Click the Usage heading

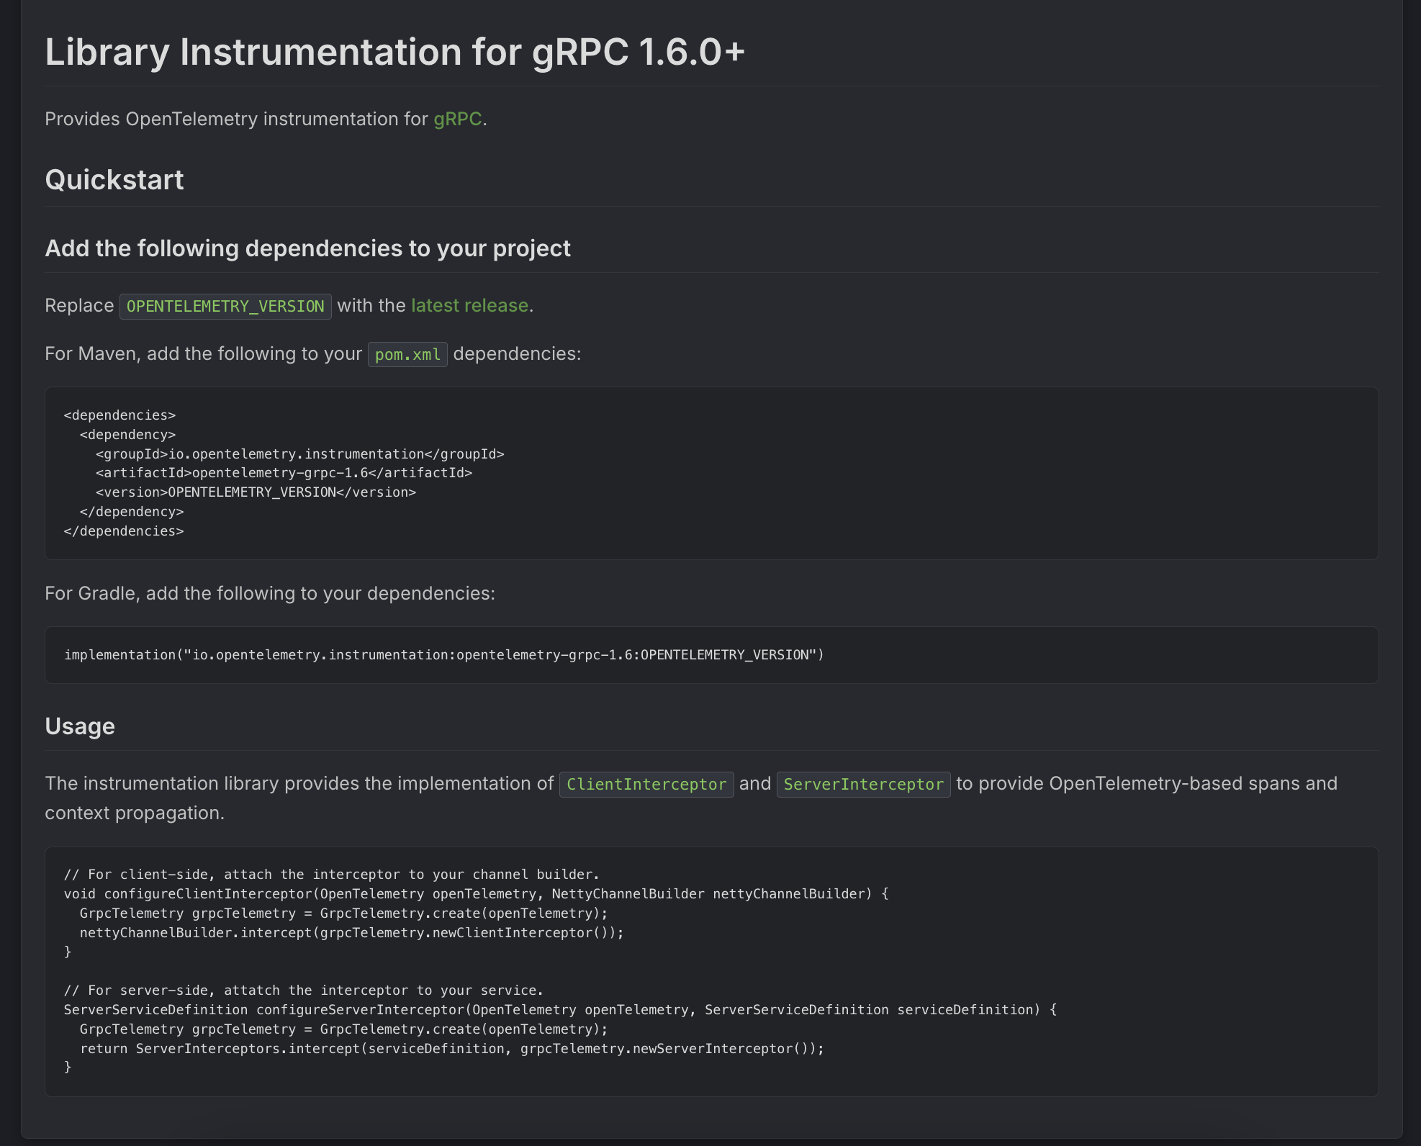tap(80, 726)
